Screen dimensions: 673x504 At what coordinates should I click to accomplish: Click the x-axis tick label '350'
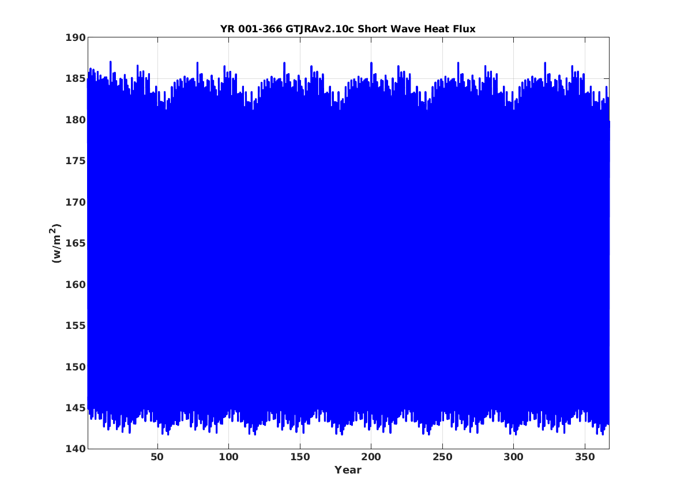[585, 457]
